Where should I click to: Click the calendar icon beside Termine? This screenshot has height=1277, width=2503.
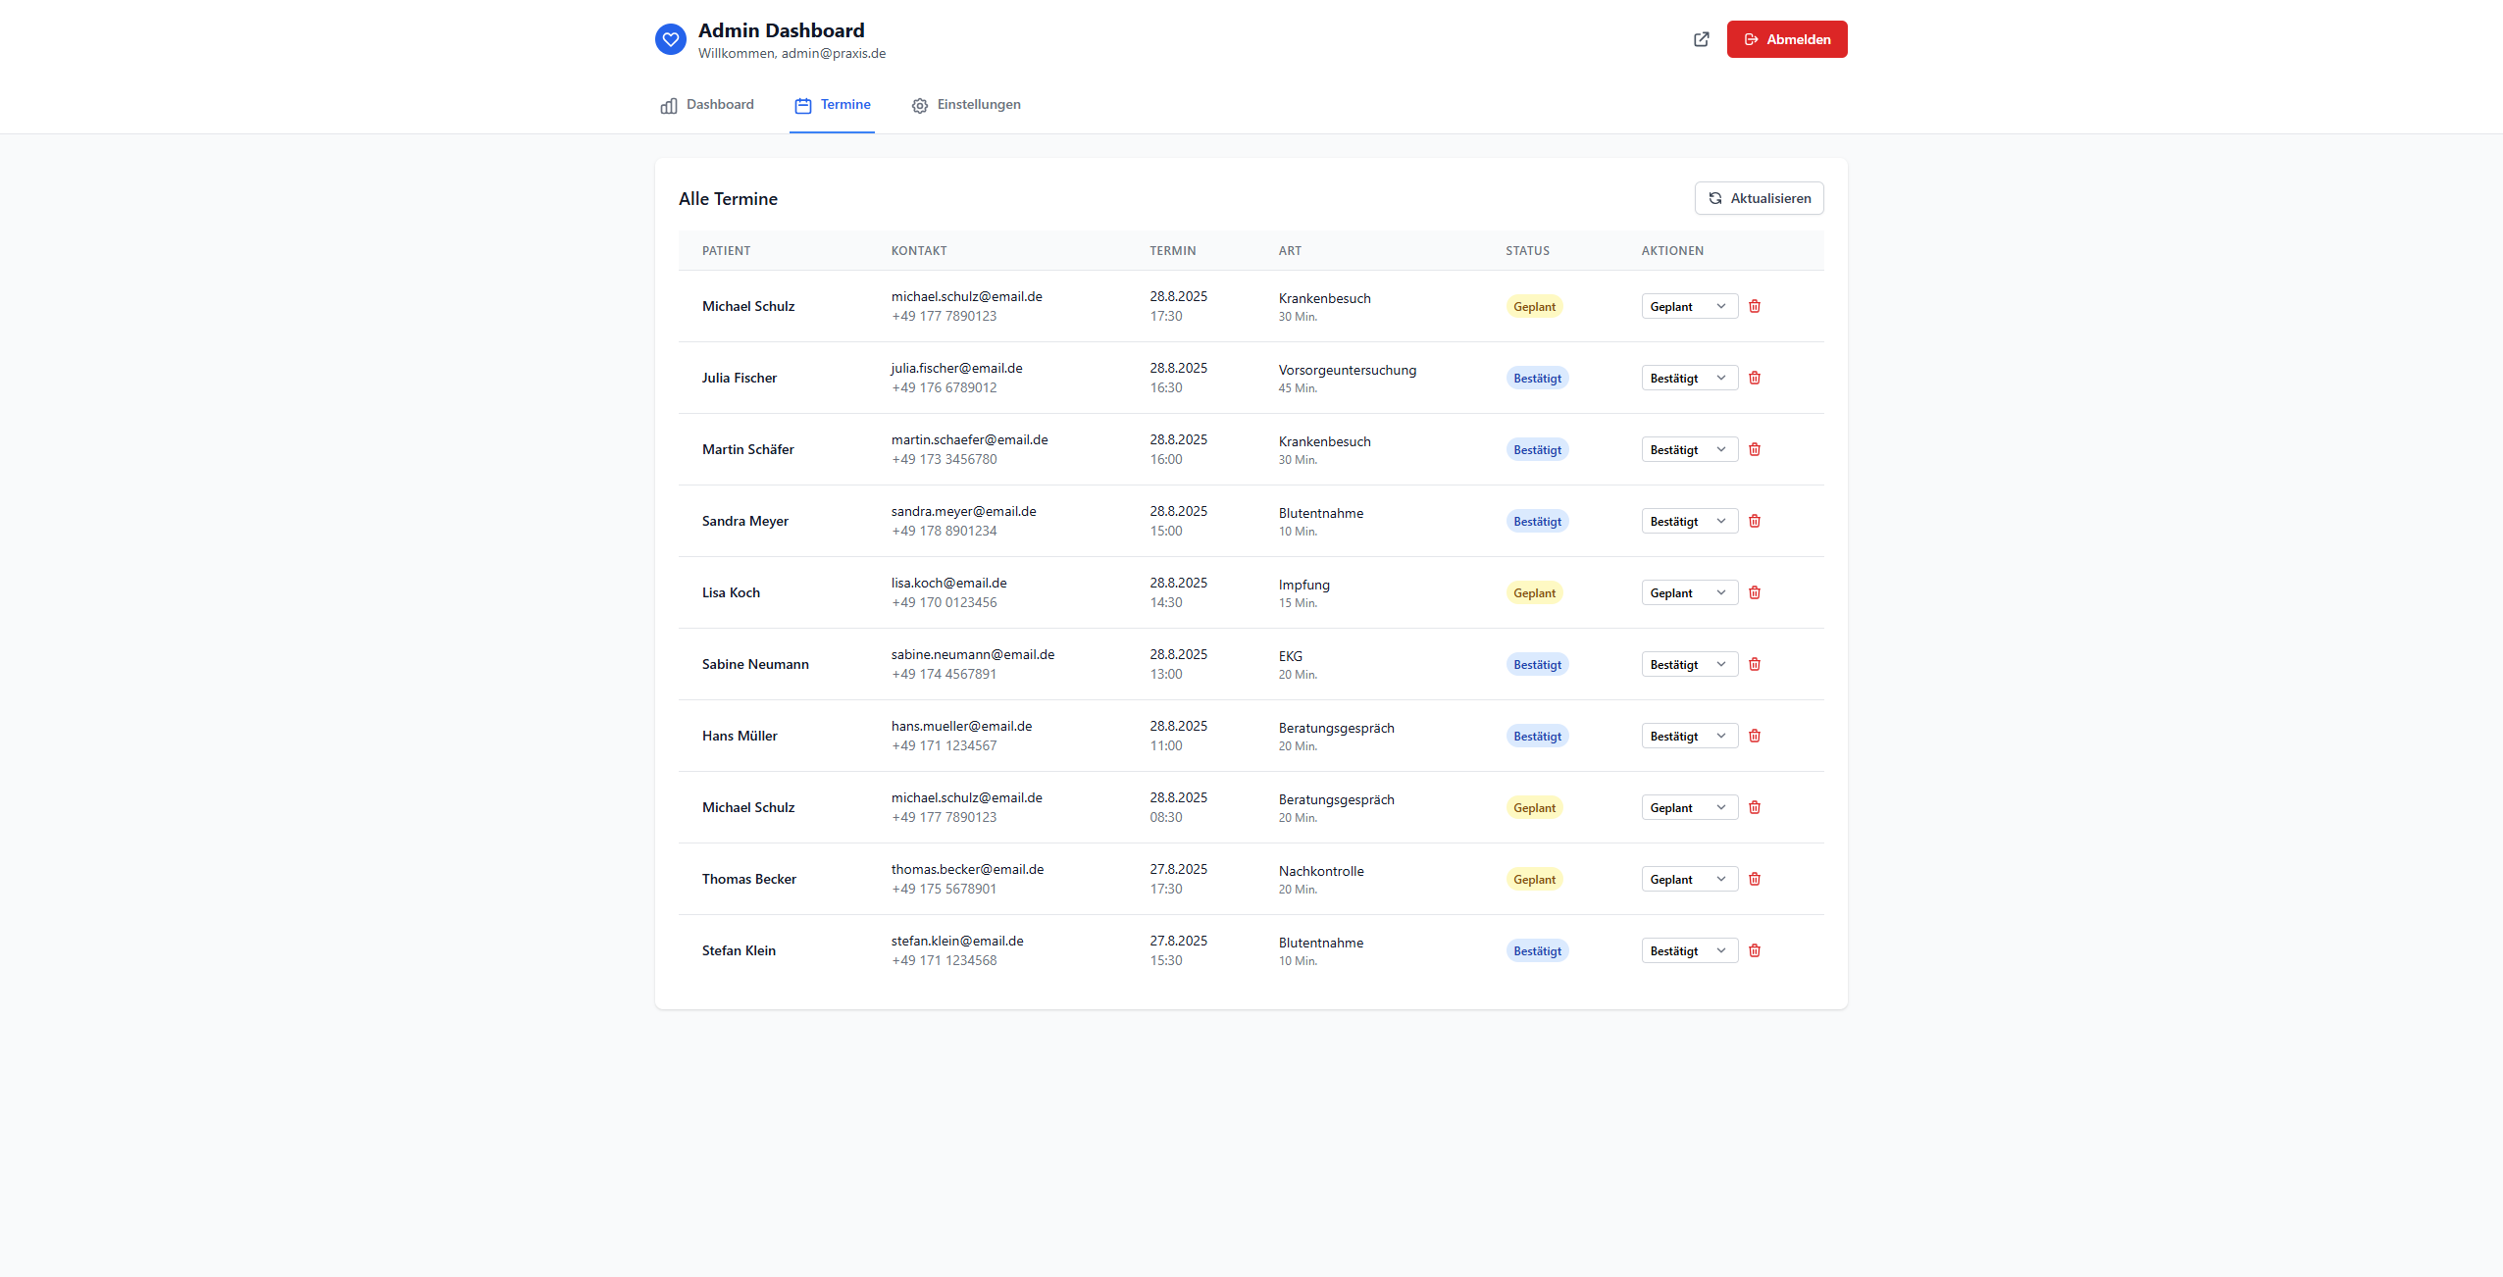coord(802,105)
